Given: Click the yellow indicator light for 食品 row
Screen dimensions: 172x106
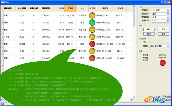Looking at the screenshot, I should (92, 30).
